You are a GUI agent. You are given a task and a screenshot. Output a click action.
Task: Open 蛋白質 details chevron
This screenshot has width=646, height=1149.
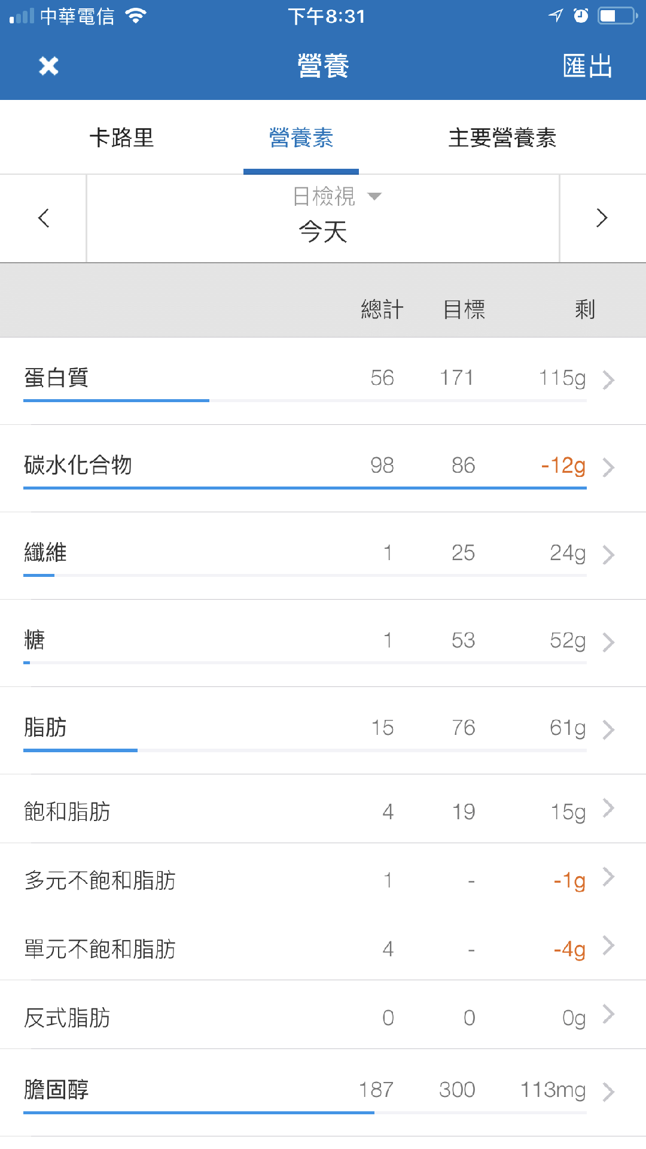(608, 380)
